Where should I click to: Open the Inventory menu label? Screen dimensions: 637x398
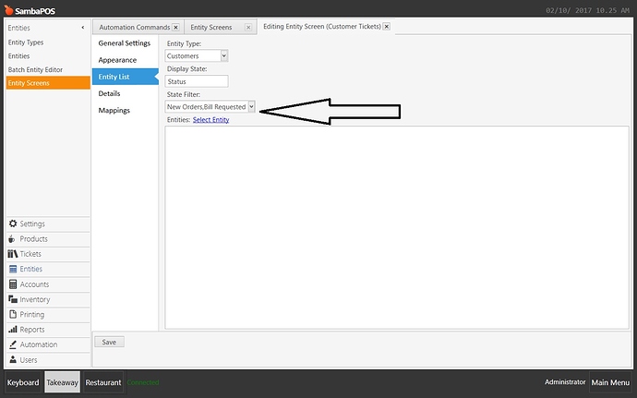[35, 299]
